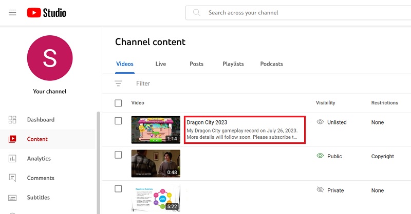Image resolution: width=411 pixels, height=214 pixels.
Task: Click the crossed-out Private eye icon
Action: (320, 190)
